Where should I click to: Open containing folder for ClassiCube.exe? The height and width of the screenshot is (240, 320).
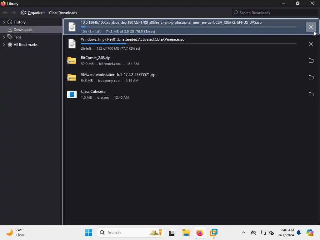pos(311,94)
